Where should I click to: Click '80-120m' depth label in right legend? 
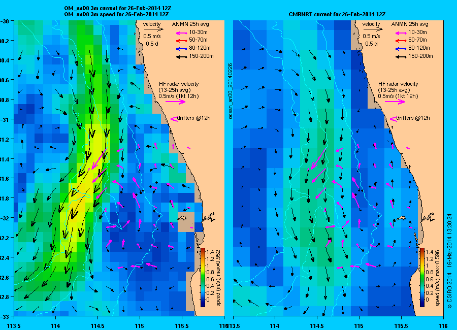(x=419, y=48)
